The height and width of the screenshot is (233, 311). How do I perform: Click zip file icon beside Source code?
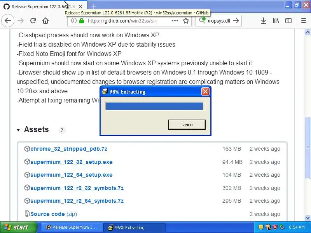pyautogui.click(x=27, y=214)
